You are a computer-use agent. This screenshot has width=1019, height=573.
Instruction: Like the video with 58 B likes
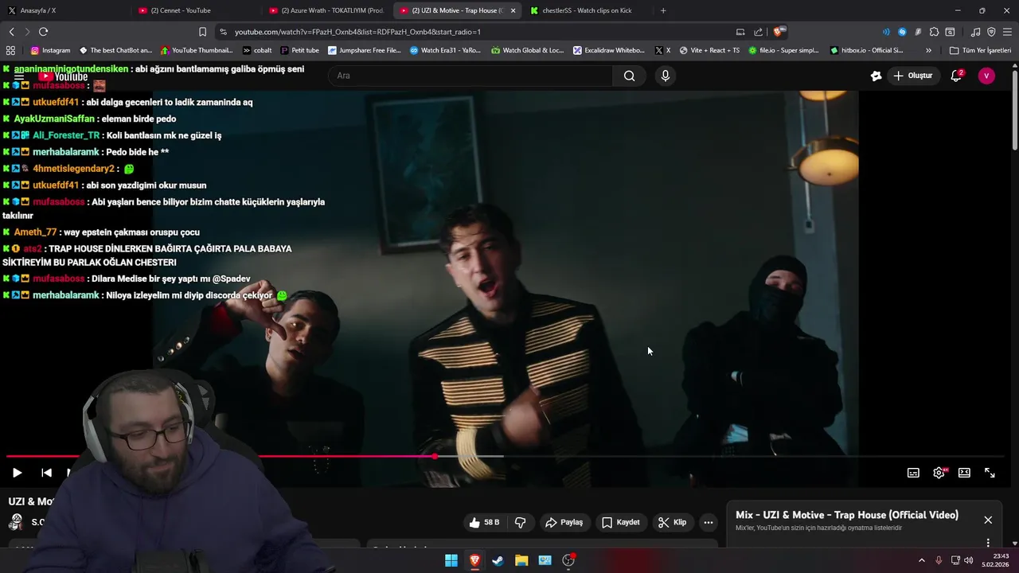coord(484,522)
